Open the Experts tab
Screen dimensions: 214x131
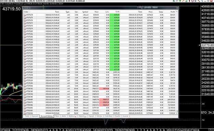coord(117,116)
